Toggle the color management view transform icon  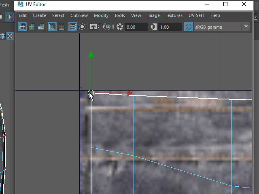pyautogui.click(x=189, y=27)
